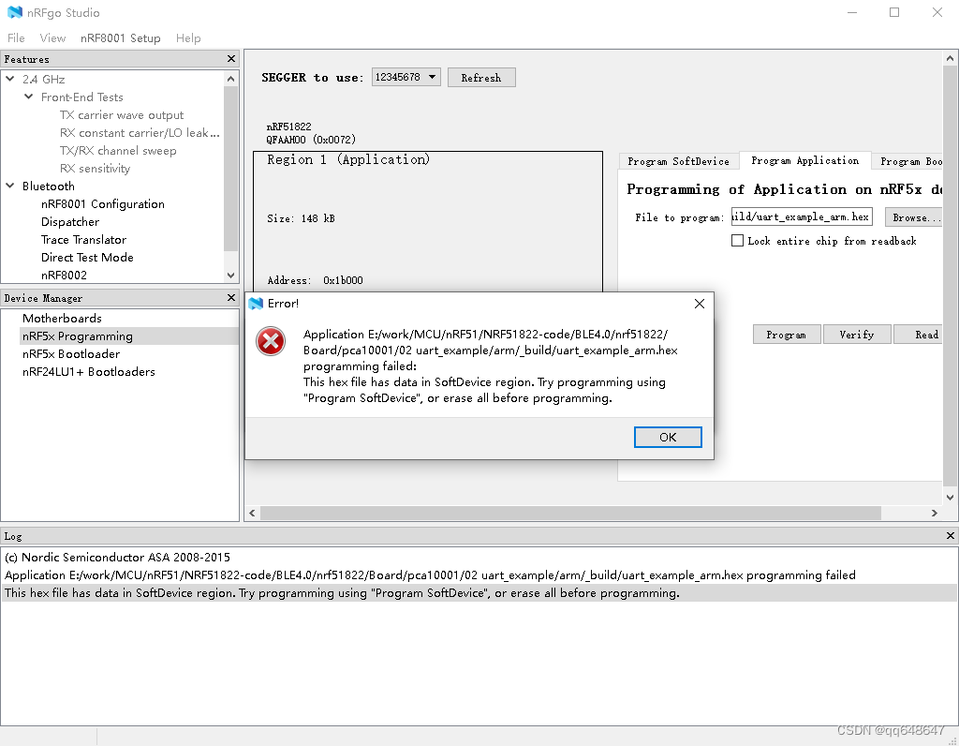Open nRF8001 Configuration
959x746 pixels.
click(x=103, y=203)
